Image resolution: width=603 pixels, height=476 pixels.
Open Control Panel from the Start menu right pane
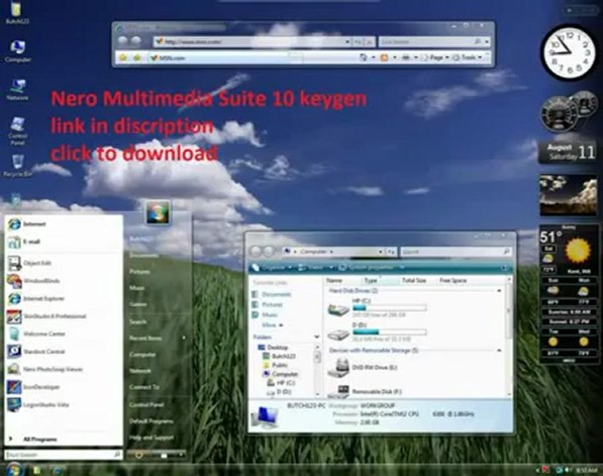147,405
